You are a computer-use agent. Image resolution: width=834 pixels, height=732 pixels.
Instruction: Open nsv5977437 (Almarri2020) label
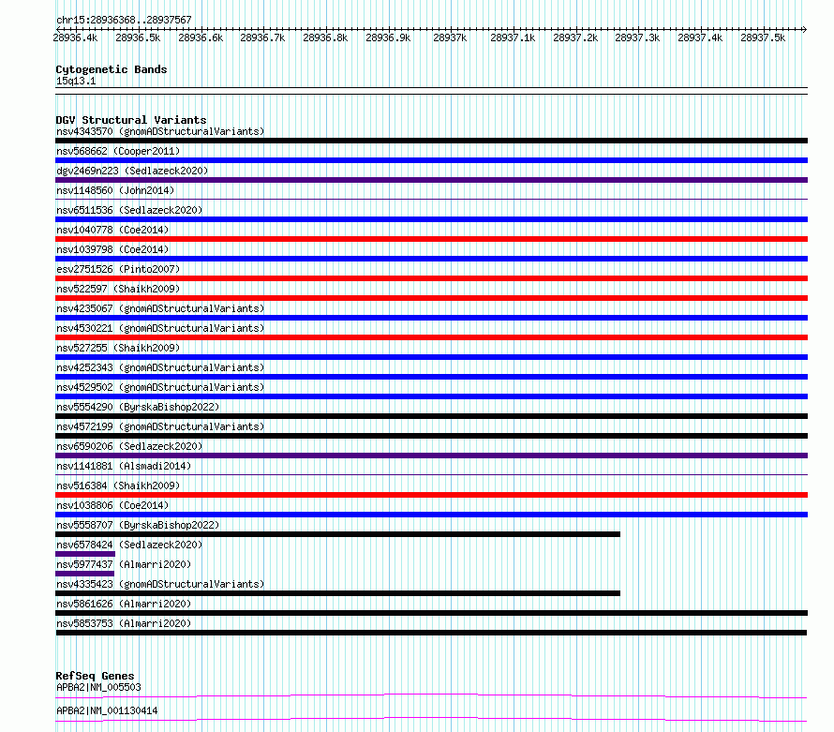point(124,564)
